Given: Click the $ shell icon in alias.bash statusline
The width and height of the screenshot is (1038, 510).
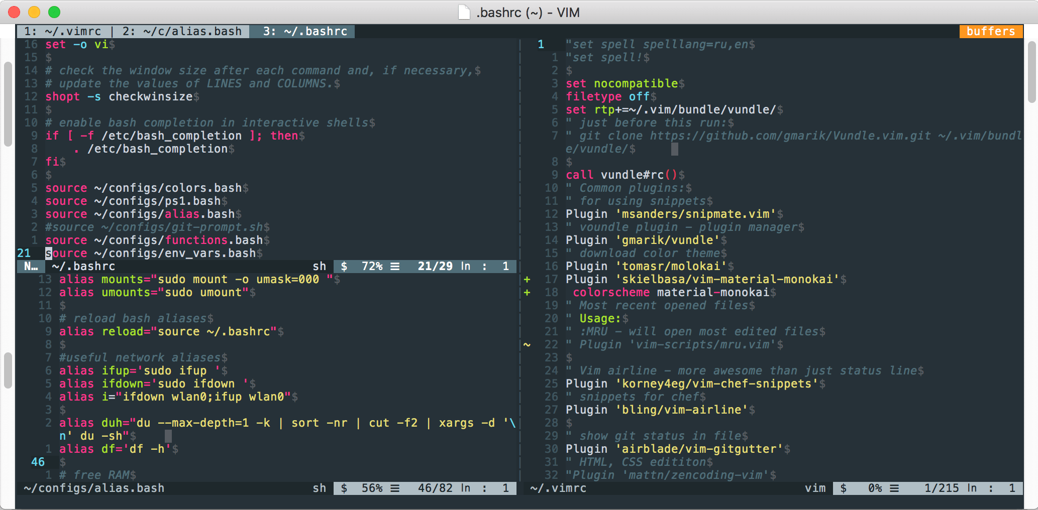Looking at the screenshot, I should (344, 487).
